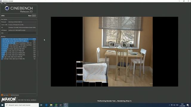Click the taskbar search box

pos(22,105)
